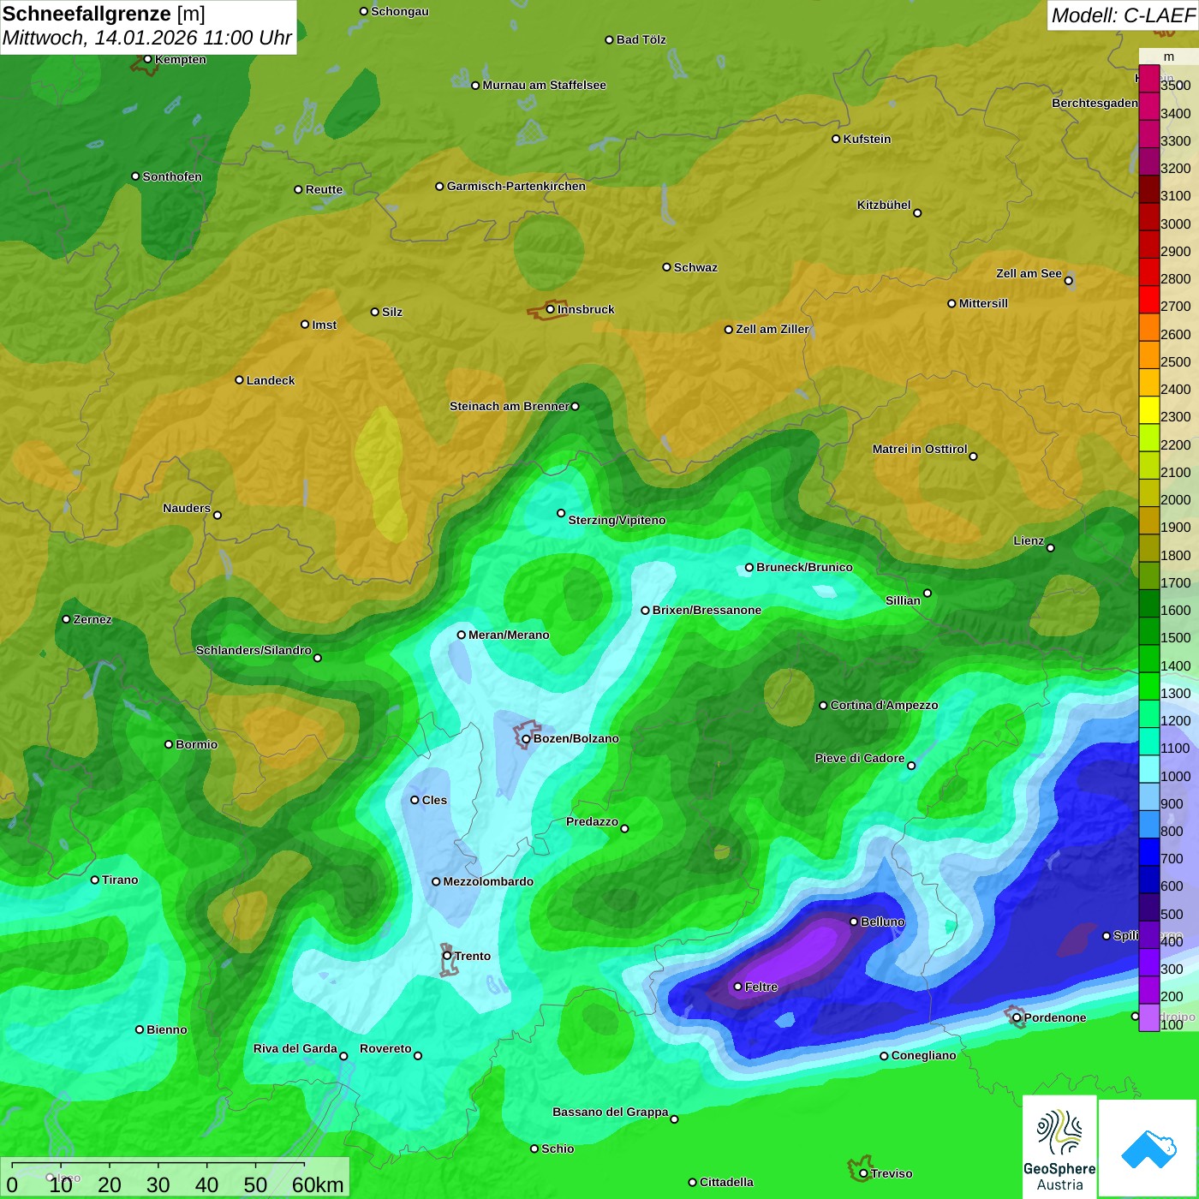Select the Zernez location marker
Screen dimensions: 1199x1199
pos(66,619)
